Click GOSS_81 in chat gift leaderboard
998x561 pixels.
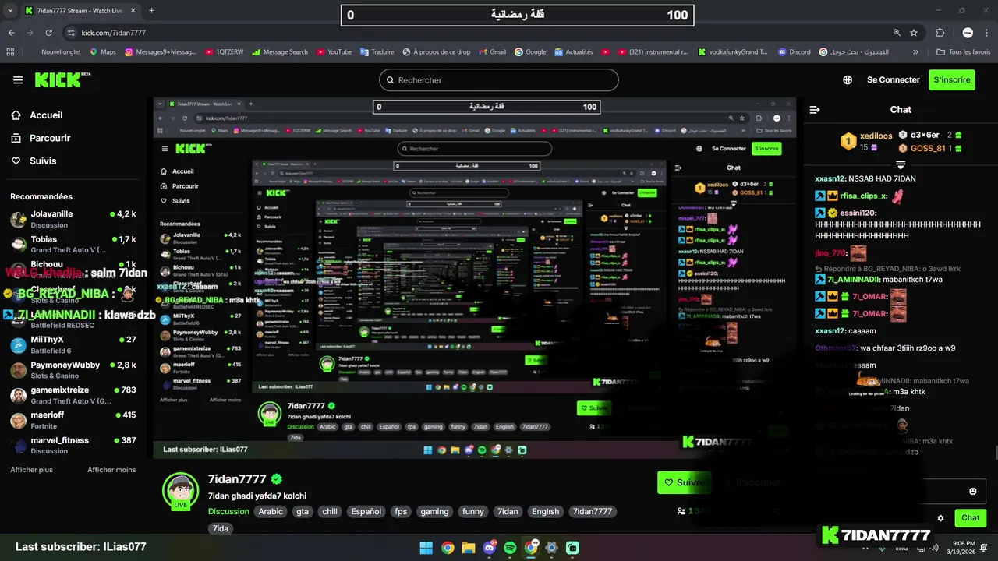coord(928,148)
